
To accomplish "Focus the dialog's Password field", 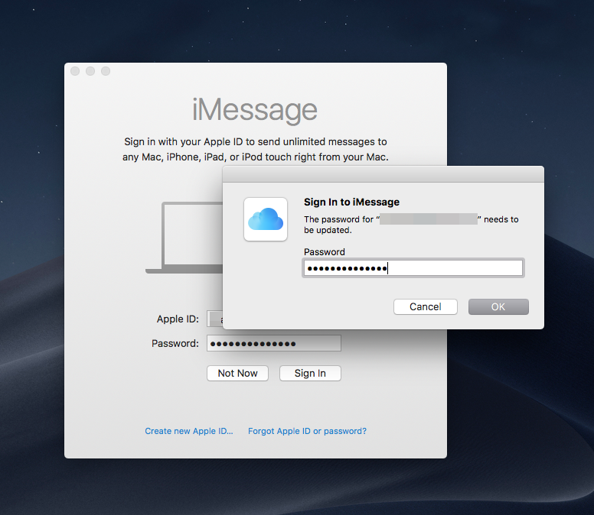I will click(x=413, y=268).
